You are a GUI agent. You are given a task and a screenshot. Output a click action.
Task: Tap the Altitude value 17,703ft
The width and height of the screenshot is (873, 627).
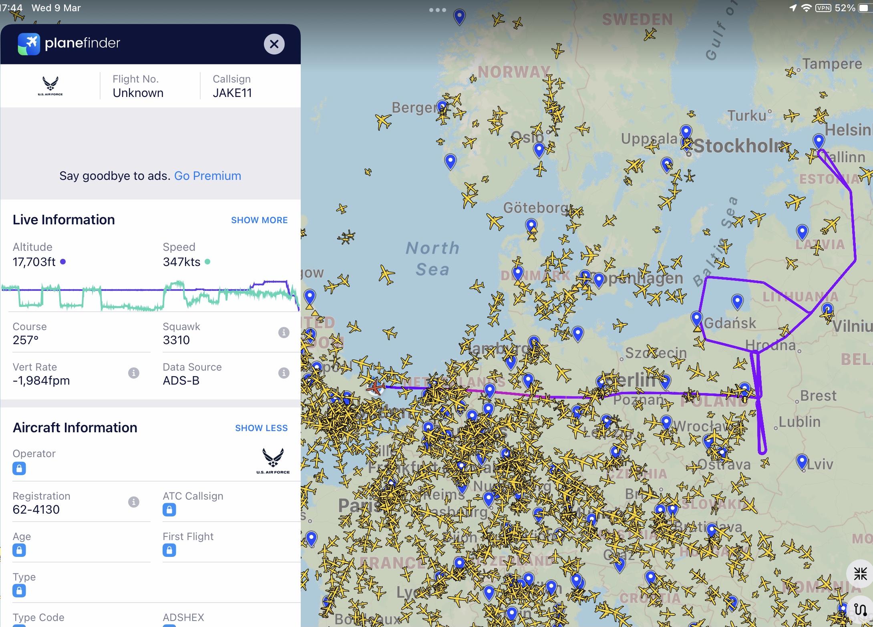(34, 262)
